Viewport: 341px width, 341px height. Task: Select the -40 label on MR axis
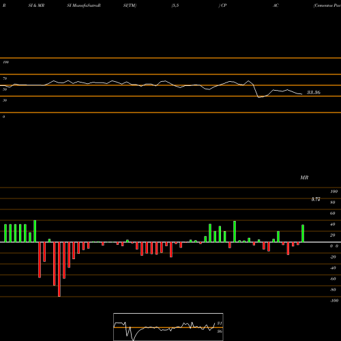click(333, 268)
